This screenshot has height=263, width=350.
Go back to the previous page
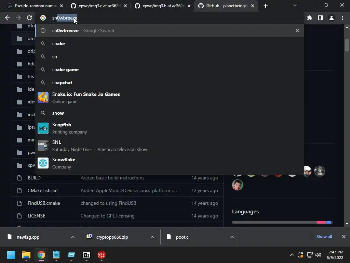pos(8,18)
